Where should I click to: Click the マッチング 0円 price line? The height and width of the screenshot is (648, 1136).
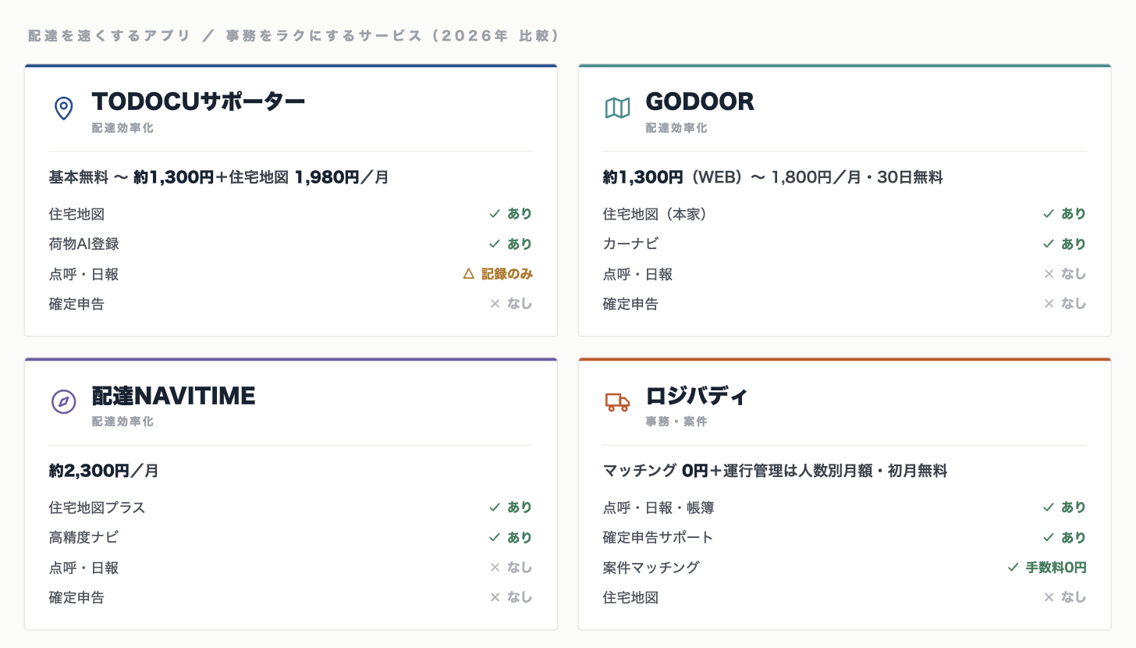[775, 471]
